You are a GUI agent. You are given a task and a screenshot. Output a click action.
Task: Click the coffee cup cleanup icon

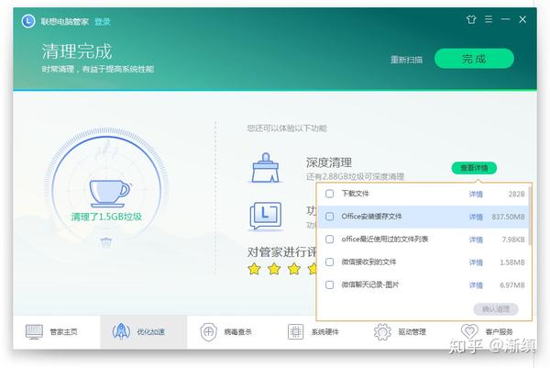pos(109,193)
